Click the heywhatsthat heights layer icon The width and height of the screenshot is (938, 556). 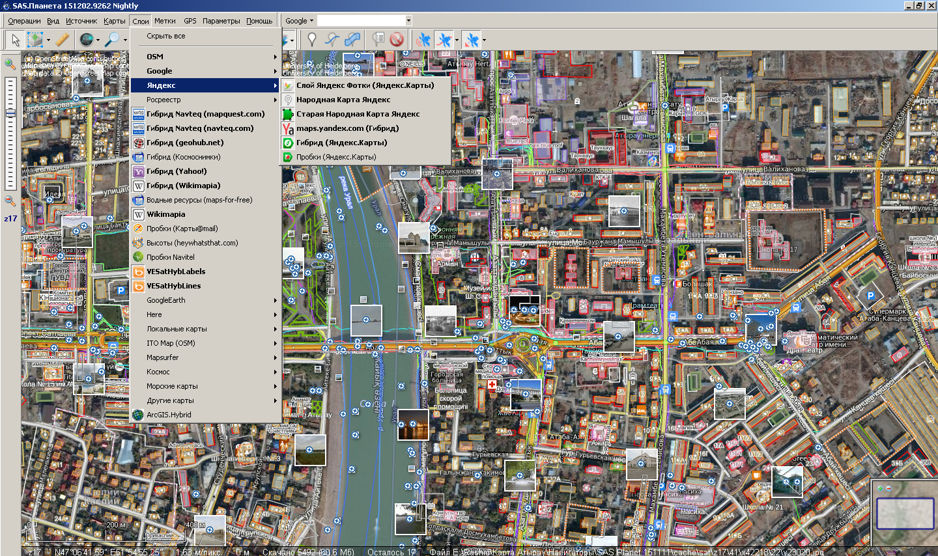coord(138,243)
